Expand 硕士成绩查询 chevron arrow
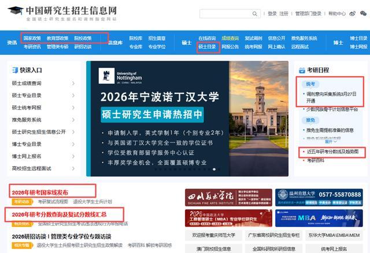Screen dimensions: 370x253 coord(73,84)
